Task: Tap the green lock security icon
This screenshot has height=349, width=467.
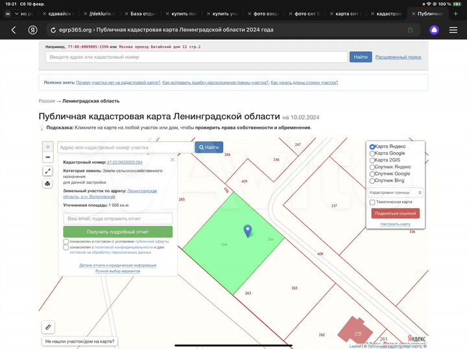Action: 410,30
